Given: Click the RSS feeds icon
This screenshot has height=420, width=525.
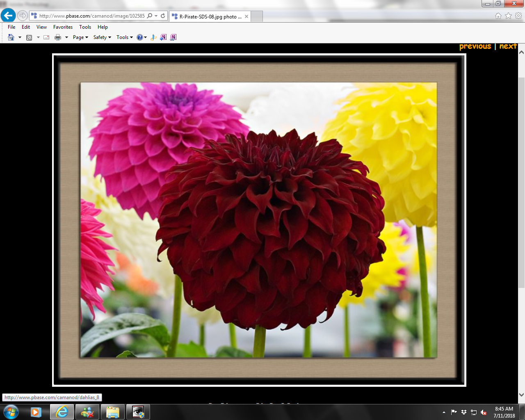Looking at the screenshot, I should 29,37.
